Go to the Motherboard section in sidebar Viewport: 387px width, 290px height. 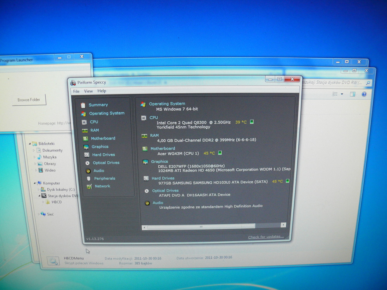point(103,138)
